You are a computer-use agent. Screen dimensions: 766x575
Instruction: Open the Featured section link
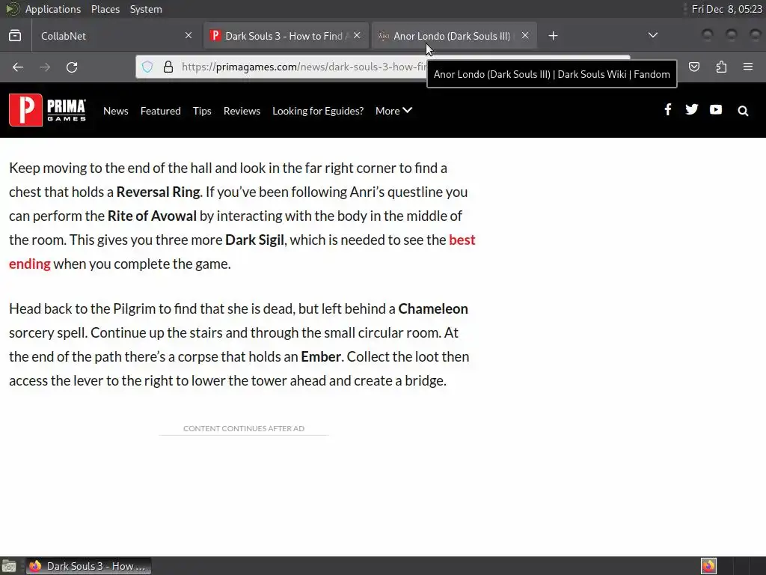click(x=161, y=111)
